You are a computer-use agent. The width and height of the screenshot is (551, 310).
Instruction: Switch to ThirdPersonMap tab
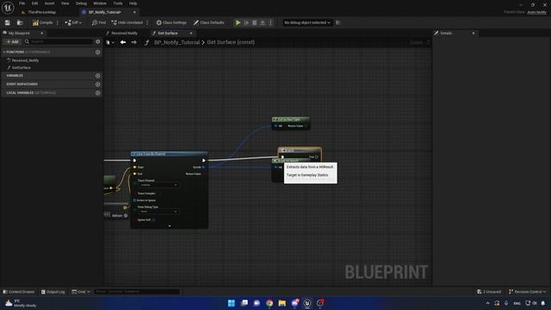41,12
